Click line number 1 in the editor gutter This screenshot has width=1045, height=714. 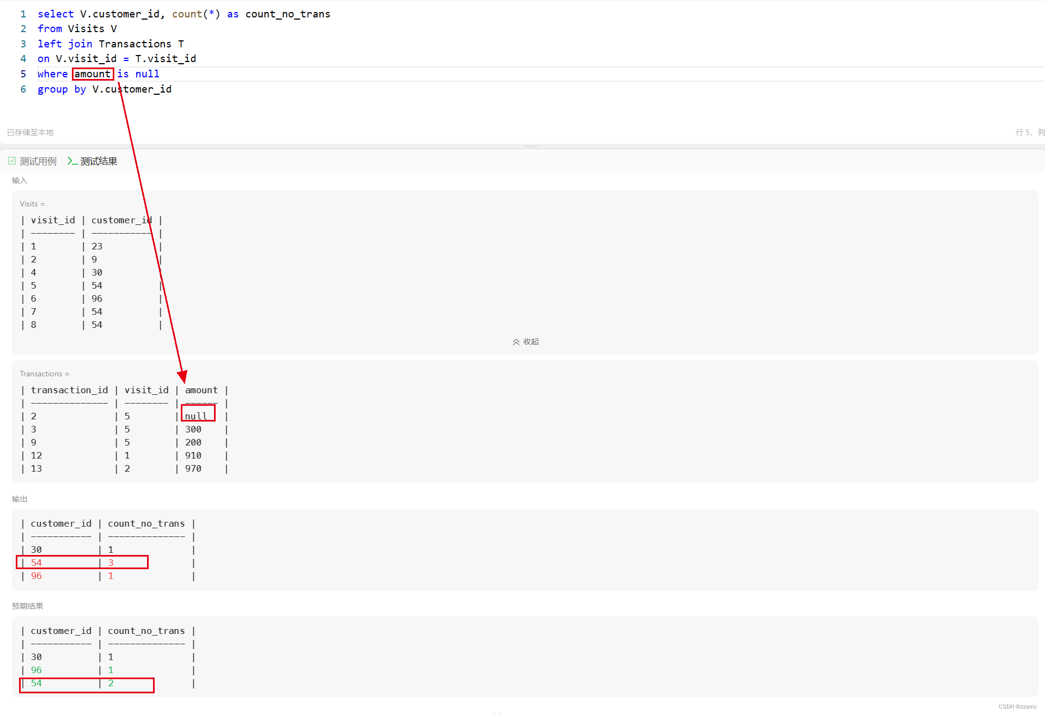(23, 14)
